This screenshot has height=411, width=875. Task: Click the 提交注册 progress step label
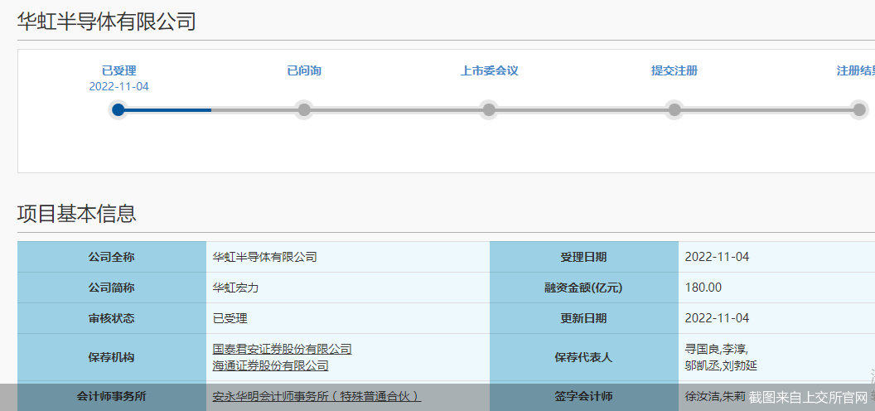(x=674, y=71)
